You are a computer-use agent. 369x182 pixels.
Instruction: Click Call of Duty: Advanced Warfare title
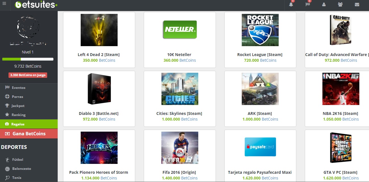pyautogui.click(x=337, y=55)
